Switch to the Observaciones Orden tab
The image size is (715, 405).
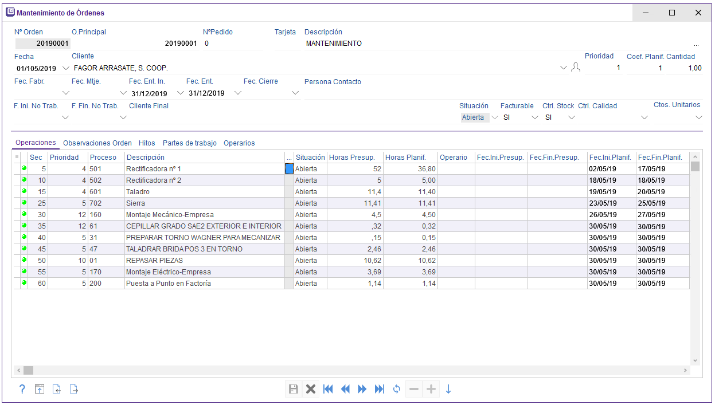(x=97, y=143)
